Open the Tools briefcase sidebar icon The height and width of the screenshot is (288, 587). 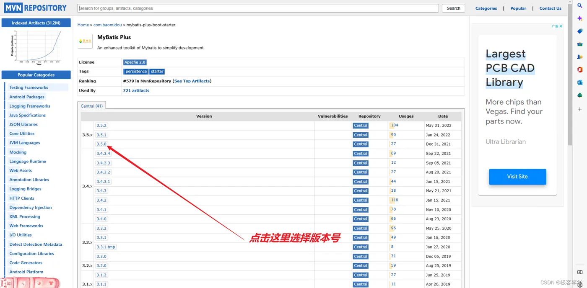580,44
